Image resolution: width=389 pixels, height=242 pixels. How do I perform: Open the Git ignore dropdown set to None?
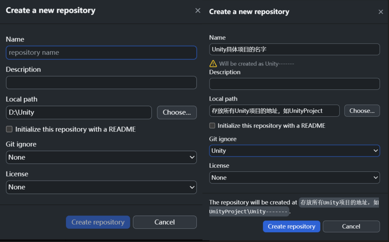pos(101,157)
